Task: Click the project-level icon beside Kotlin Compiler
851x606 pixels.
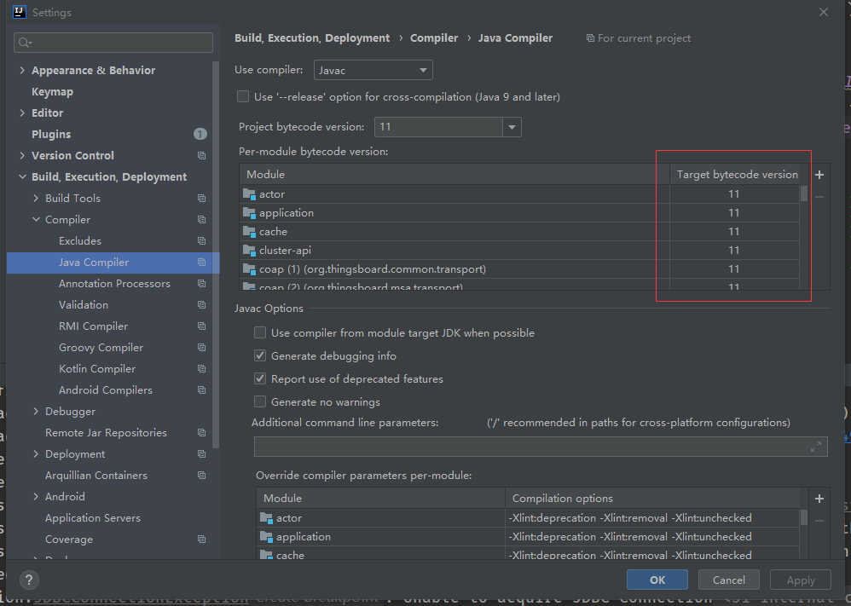Action: pos(201,369)
